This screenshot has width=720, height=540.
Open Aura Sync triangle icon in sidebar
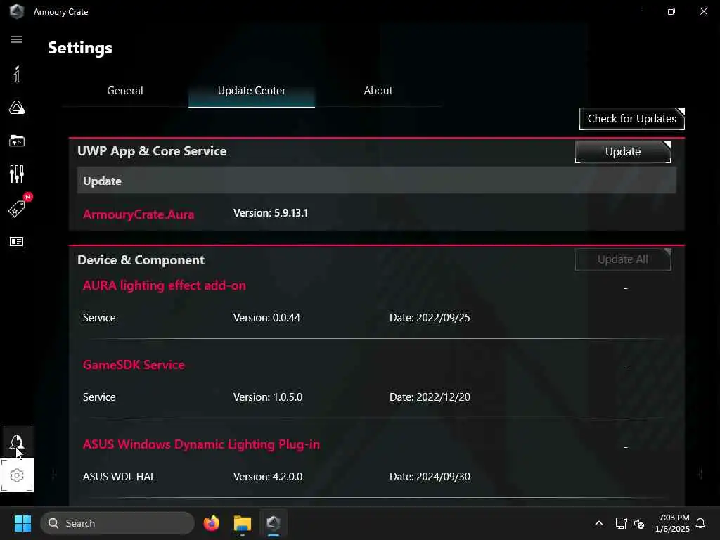coord(17,108)
